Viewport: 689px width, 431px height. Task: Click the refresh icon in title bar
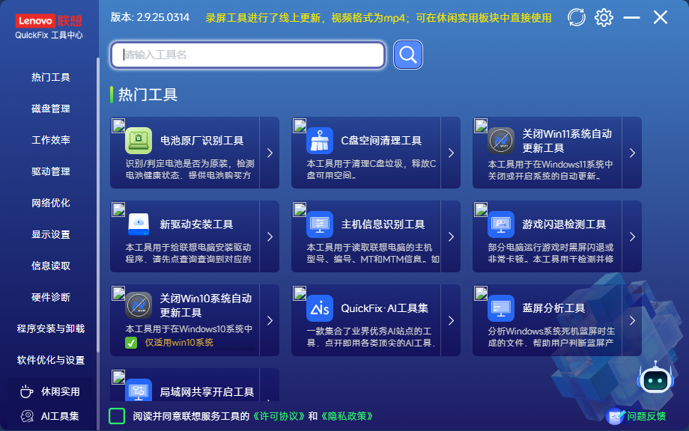(x=576, y=17)
